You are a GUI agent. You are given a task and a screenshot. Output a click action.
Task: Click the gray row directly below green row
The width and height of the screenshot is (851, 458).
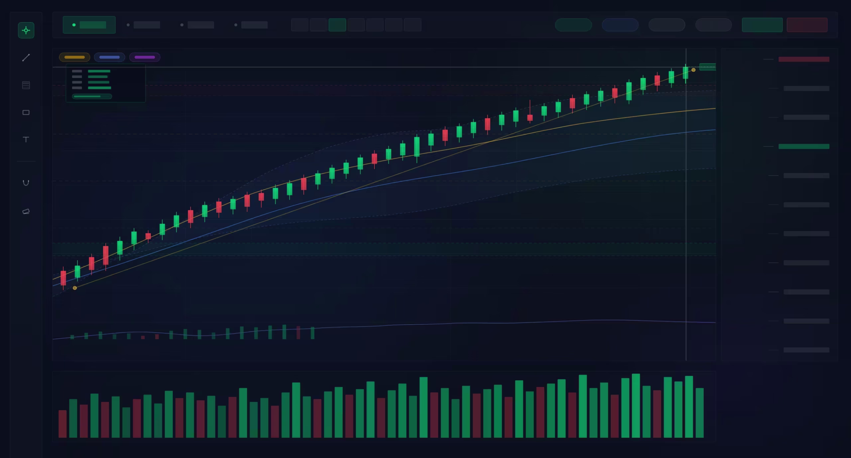[806, 176]
